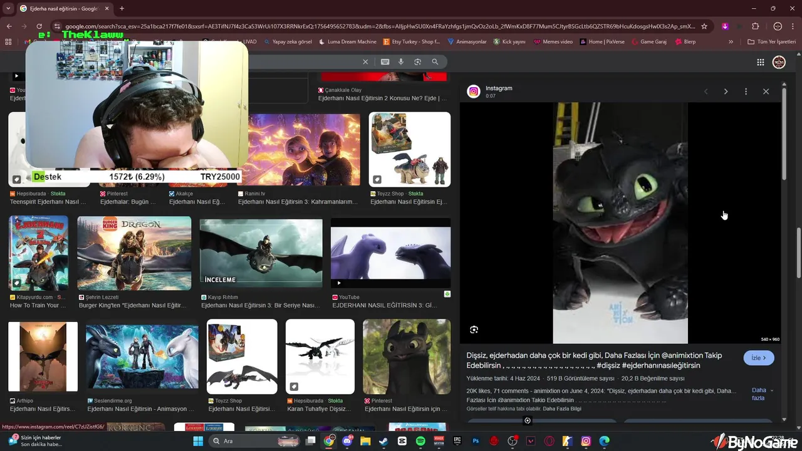Open Etsy Turkey bookmark
Image resolution: width=802 pixels, height=451 pixels.
point(412,42)
